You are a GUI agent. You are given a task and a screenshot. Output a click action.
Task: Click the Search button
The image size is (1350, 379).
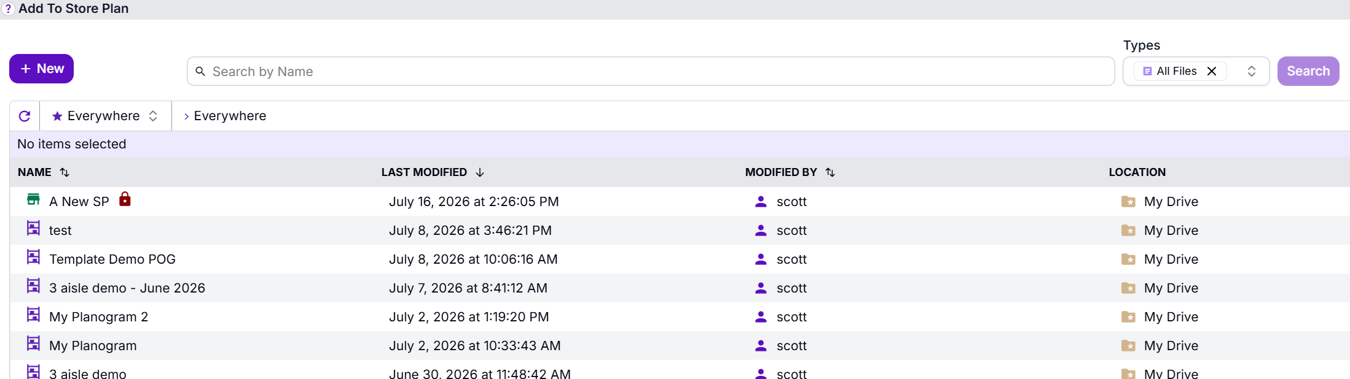(x=1308, y=71)
